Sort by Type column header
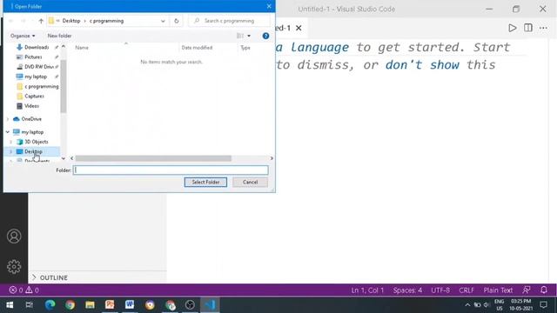This screenshot has height=313, width=557. tap(245, 48)
